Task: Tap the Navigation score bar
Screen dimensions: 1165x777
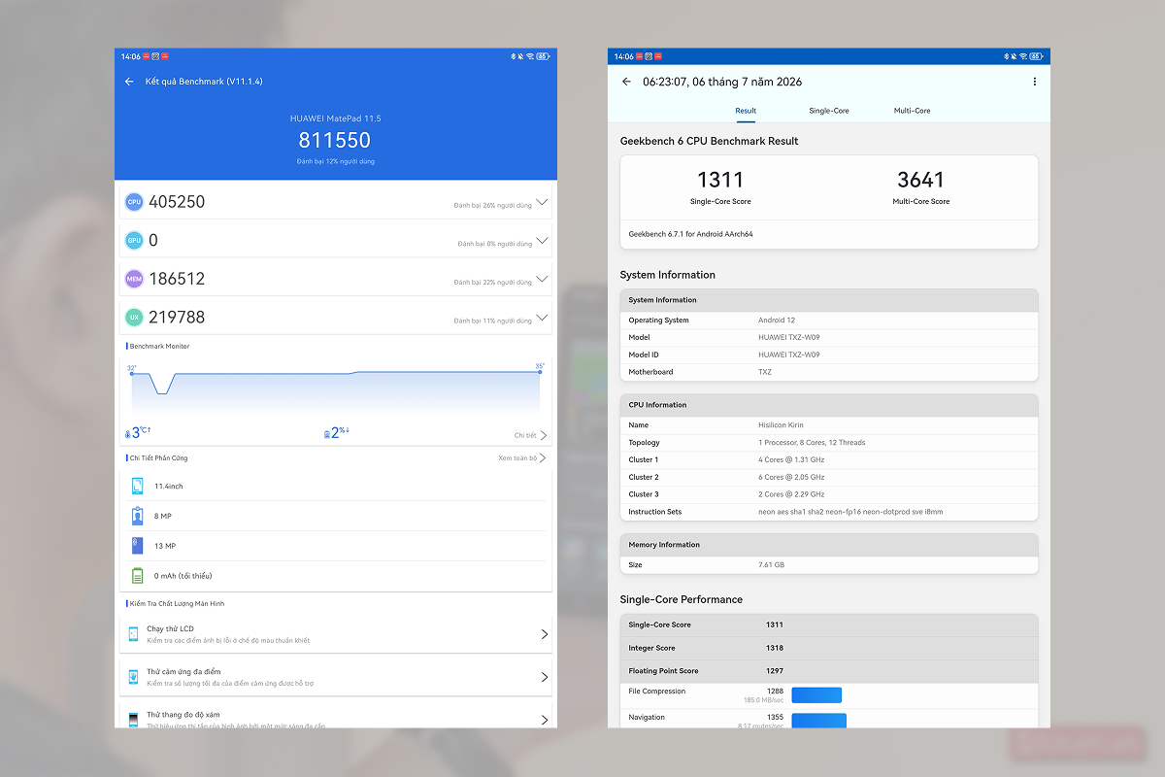Action: point(819,721)
